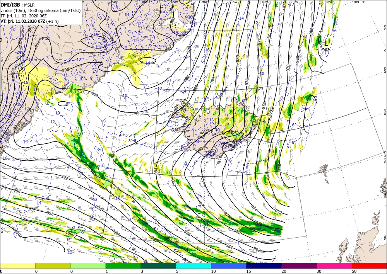Click the "35W" longitude label
Viewport: 387px width, 274px height.
pyautogui.click(x=113, y=2)
